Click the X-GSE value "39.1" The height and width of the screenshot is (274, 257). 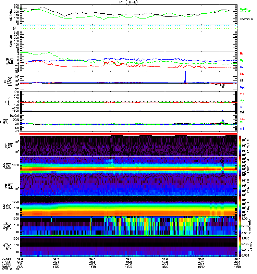128,259
